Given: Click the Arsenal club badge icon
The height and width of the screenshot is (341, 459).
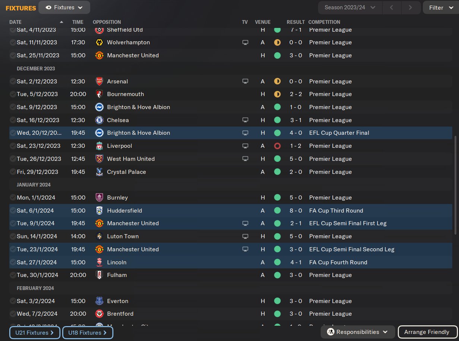Looking at the screenshot, I should [99, 81].
